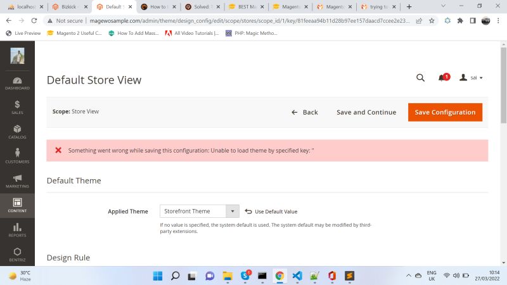Open Skype from taskbar
This screenshot has width=507, height=285.
[245, 276]
